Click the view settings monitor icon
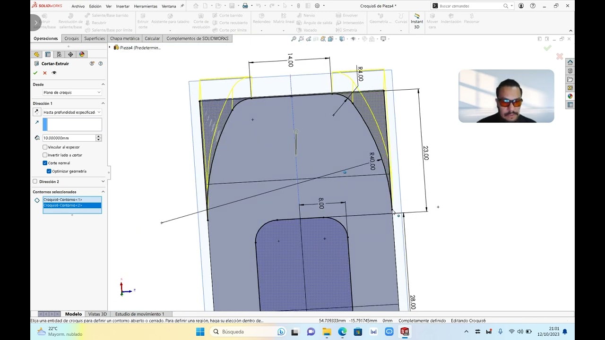The height and width of the screenshot is (340, 605). (383, 39)
